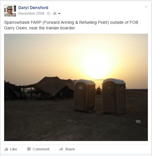Open the Daryl Densford name link

click(x=33, y=8)
